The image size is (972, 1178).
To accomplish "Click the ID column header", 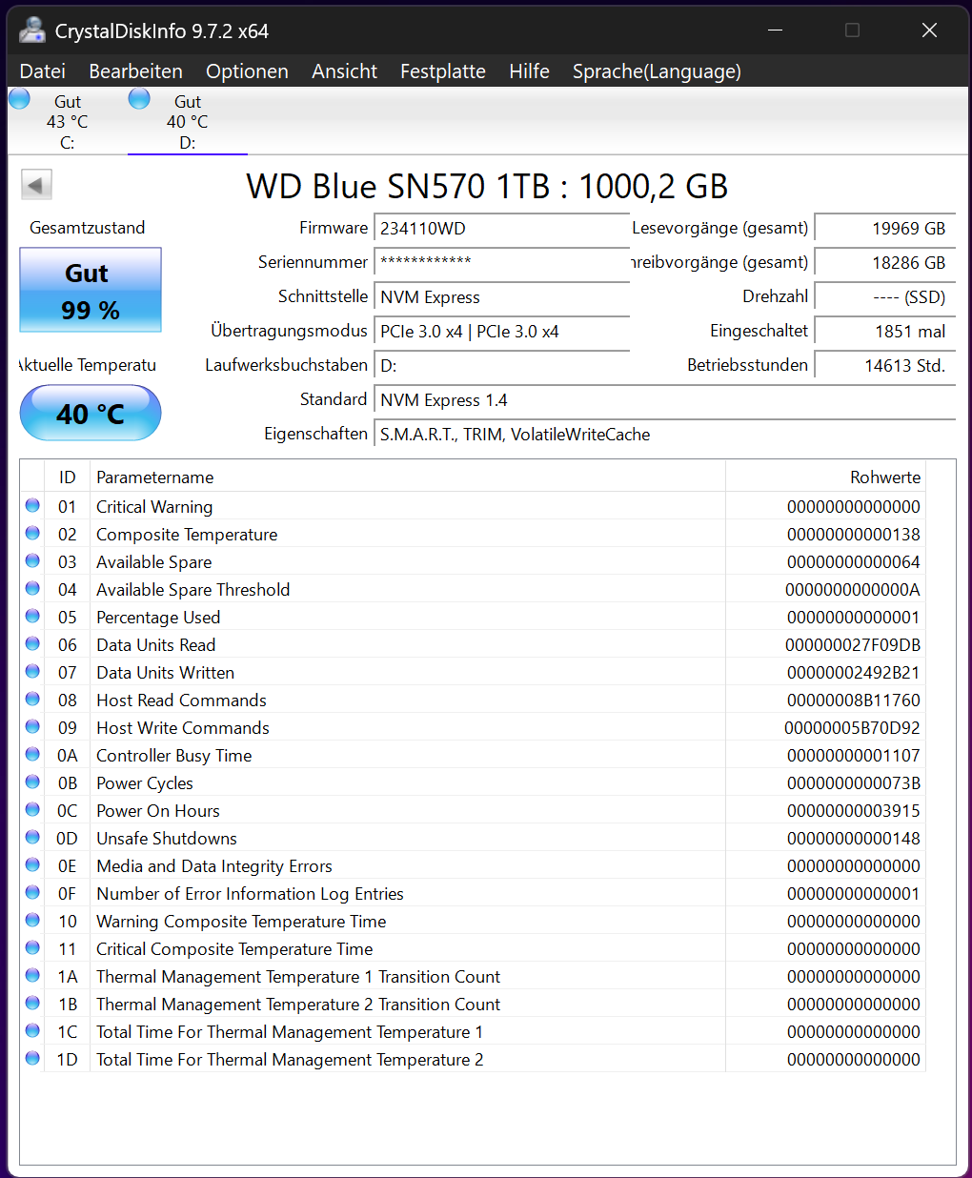I will [x=67, y=477].
